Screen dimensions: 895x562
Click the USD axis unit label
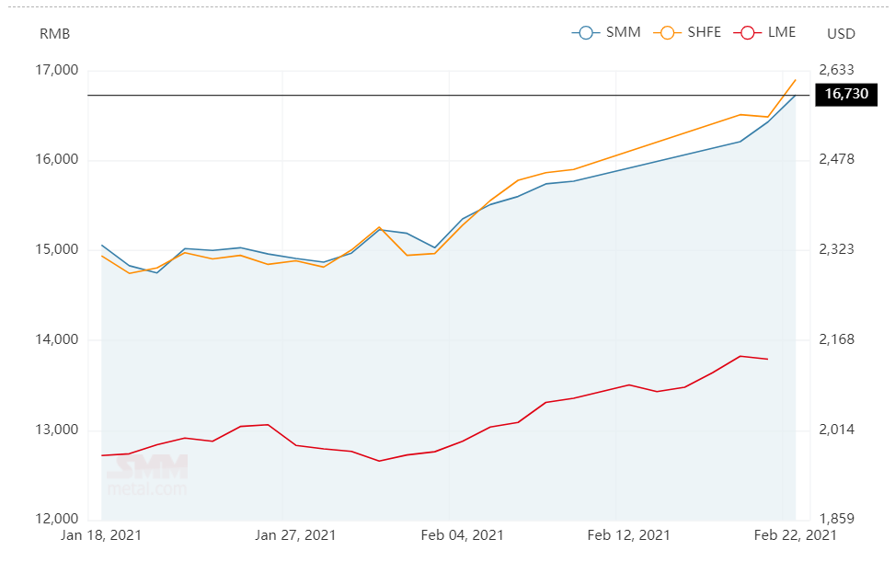click(x=841, y=34)
